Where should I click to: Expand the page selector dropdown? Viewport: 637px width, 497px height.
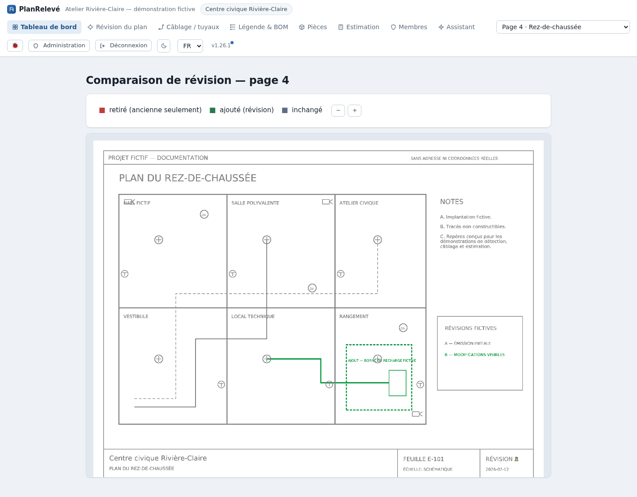(563, 27)
